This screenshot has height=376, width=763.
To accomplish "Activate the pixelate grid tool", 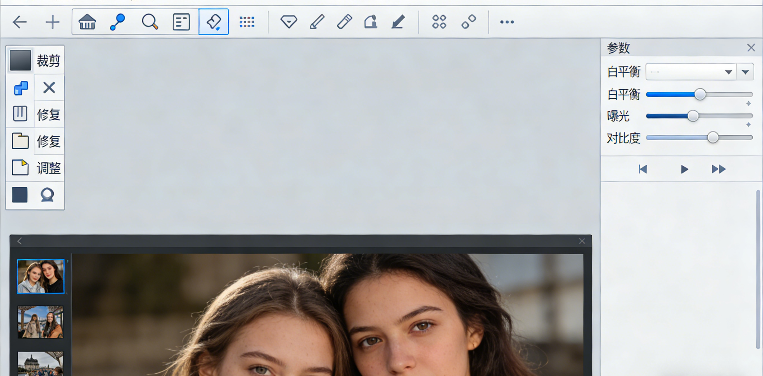I will (x=247, y=22).
